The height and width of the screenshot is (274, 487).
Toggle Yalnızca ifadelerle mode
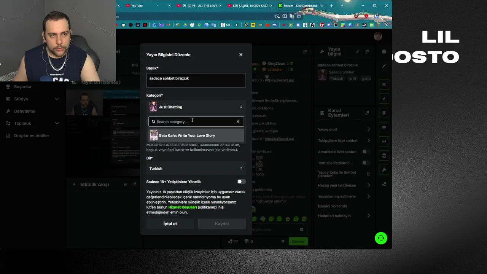(366, 163)
